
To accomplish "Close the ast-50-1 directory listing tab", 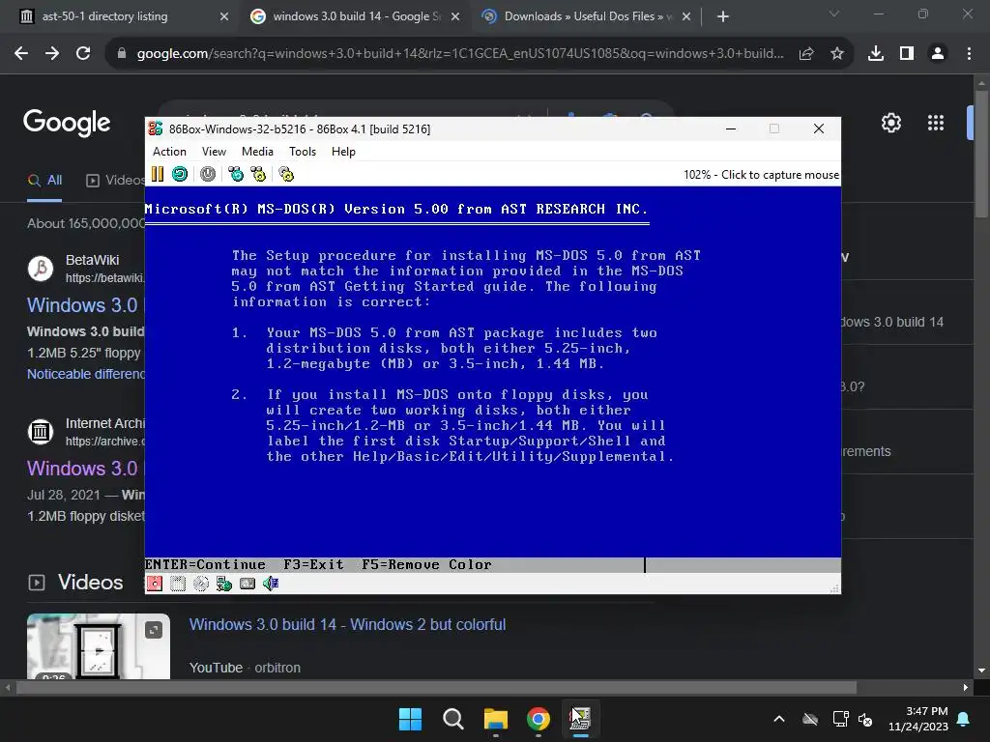I will pyautogui.click(x=224, y=16).
